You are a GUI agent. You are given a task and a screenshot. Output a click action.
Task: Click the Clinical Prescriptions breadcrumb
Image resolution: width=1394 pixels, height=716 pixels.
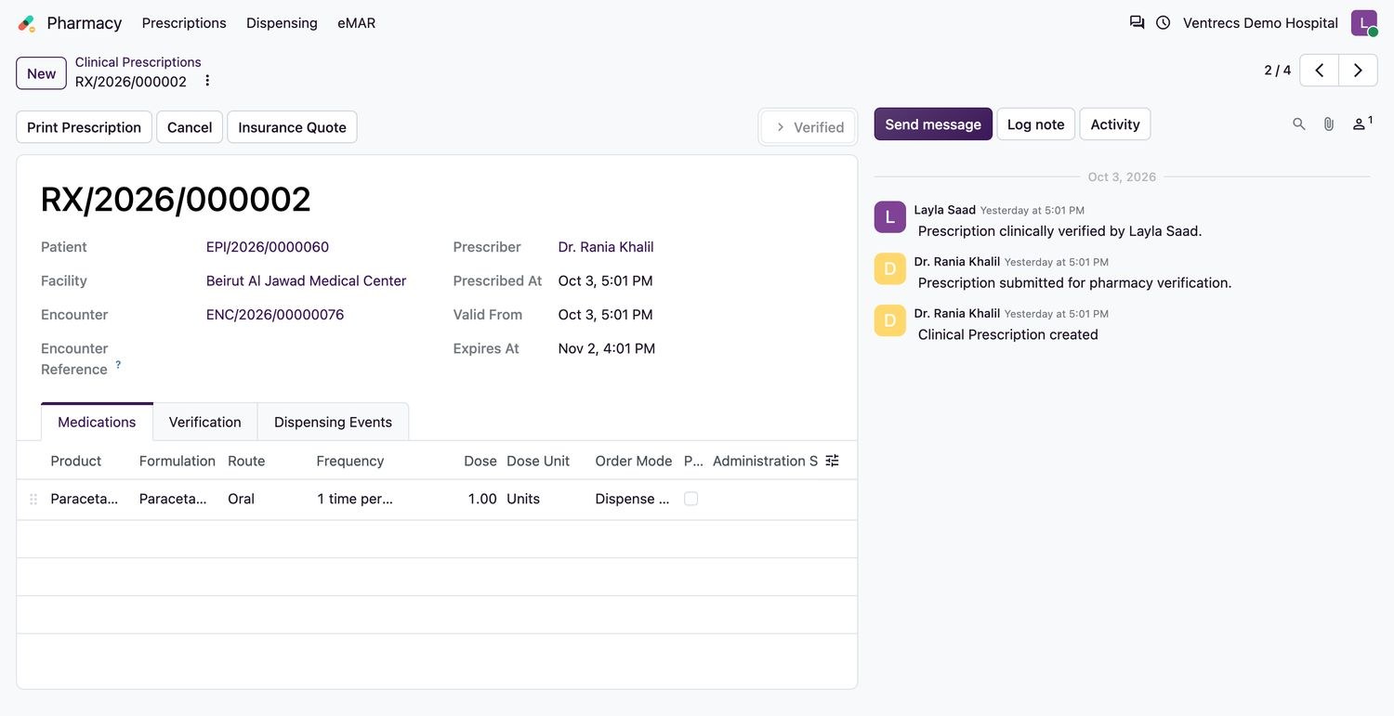pyautogui.click(x=138, y=62)
